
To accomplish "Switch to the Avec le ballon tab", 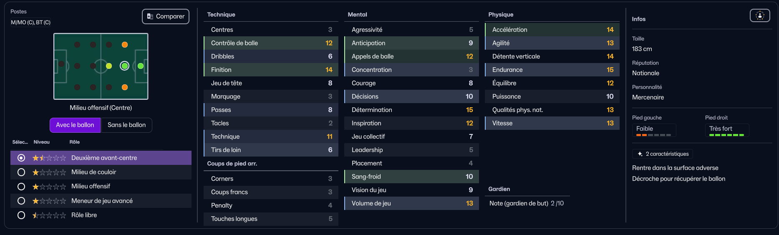I will pyautogui.click(x=75, y=125).
